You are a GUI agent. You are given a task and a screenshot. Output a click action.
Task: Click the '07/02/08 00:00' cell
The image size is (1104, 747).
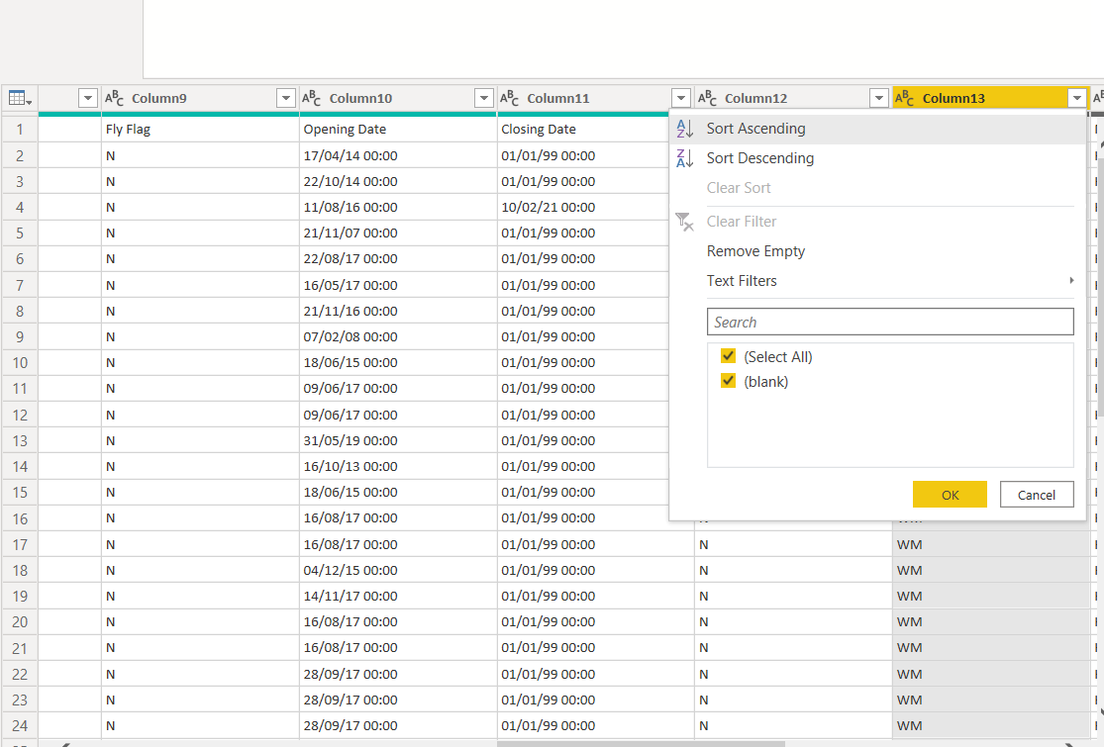[398, 337]
